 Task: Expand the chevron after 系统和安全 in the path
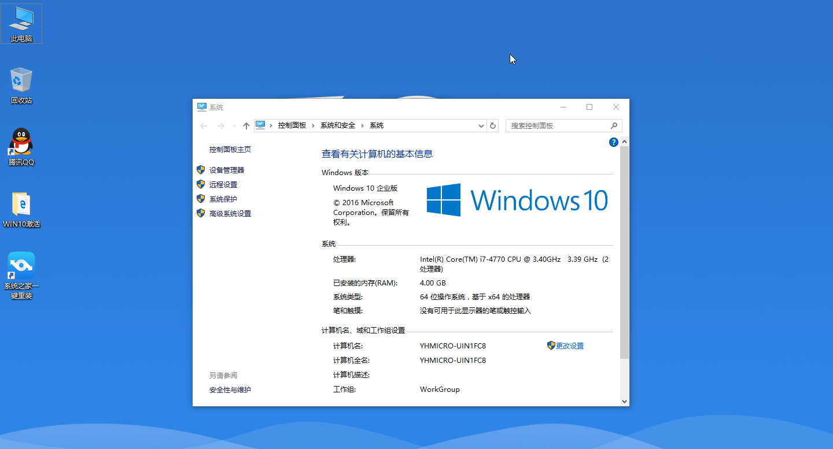[363, 125]
